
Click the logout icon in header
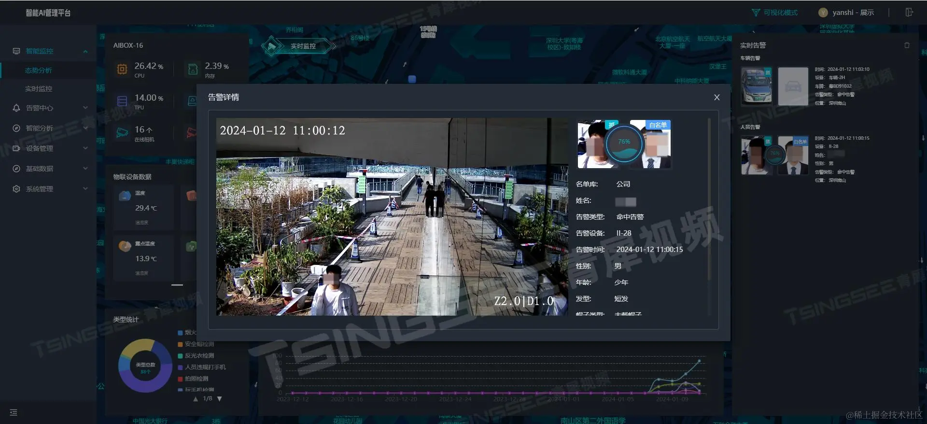[909, 13]
